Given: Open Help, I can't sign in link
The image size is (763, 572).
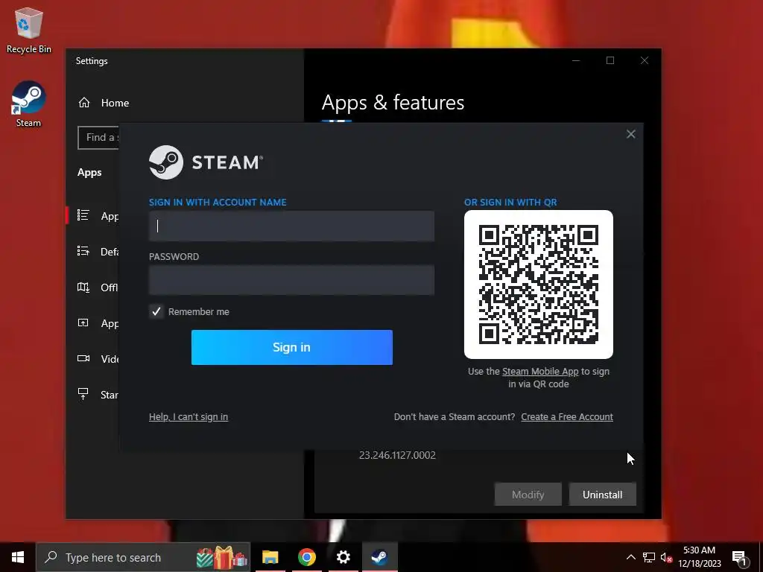Looking at the screenshot, I should pyautogui.click(x=189, y=417).
